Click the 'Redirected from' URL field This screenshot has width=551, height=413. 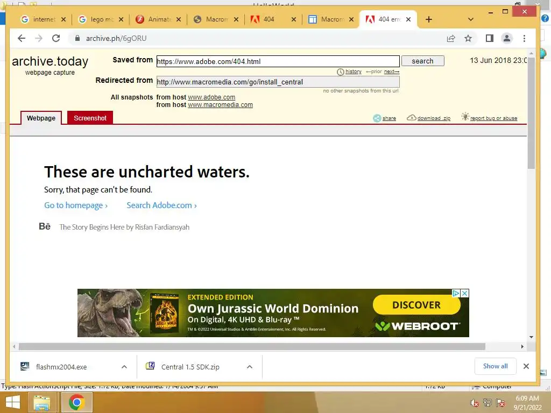pyautogui.click(x=278, y=82)
